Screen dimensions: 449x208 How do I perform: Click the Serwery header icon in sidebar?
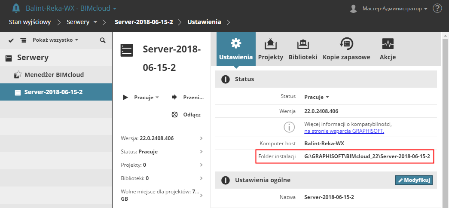click(x=9, y=58)
